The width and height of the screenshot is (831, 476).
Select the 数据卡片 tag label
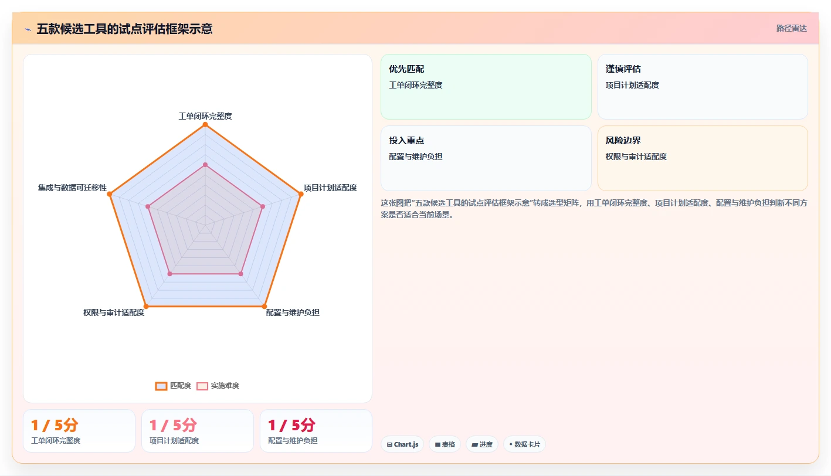[527, 444]
